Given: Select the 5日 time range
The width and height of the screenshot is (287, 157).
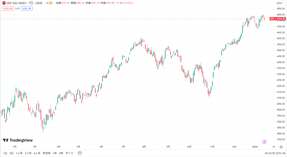Looking at the screenshot, I should pos(11,153).
